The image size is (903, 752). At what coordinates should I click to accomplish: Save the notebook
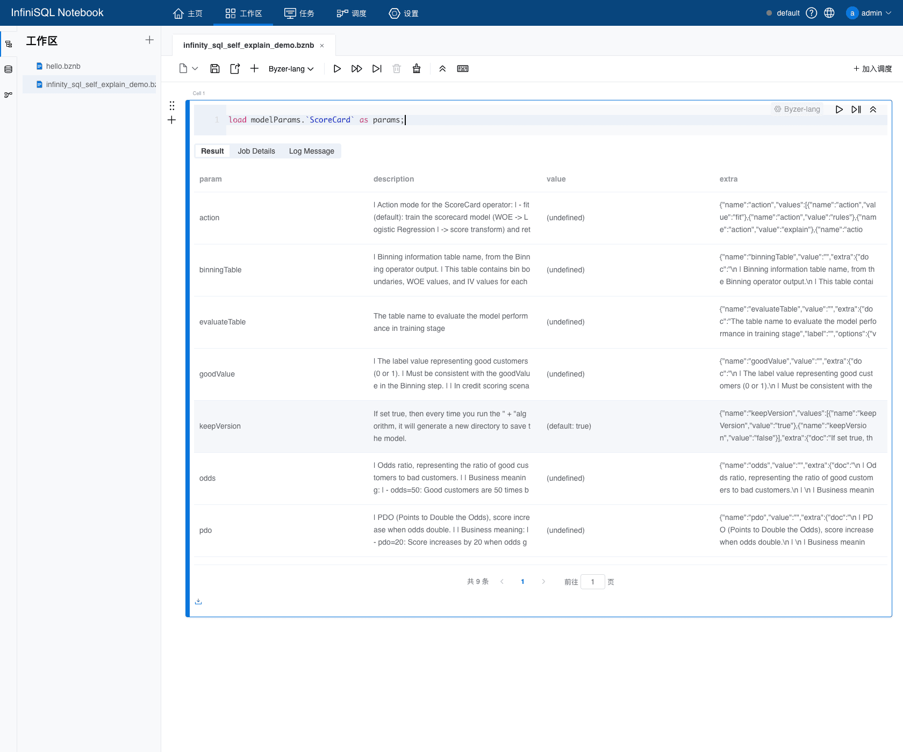[x=215, y=69]
